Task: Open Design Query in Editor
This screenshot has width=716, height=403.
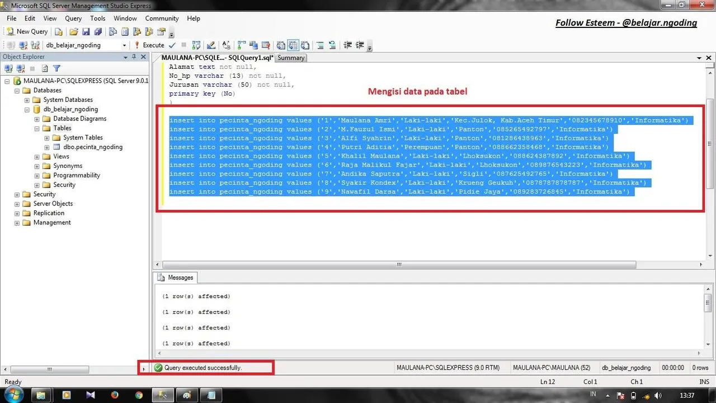Action: pos(211,45)
